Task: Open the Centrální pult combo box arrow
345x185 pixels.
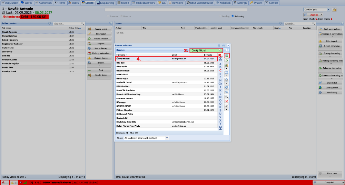Action: pos(328,9)
